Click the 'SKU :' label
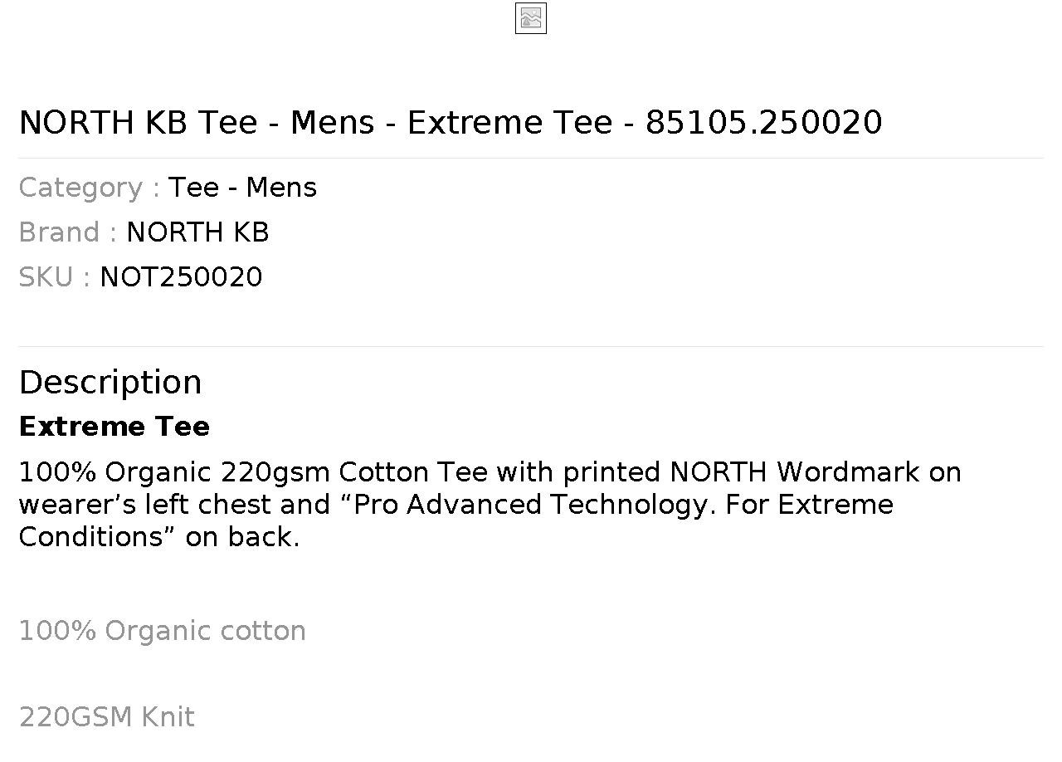The image size is (1062, 762). 55,277
